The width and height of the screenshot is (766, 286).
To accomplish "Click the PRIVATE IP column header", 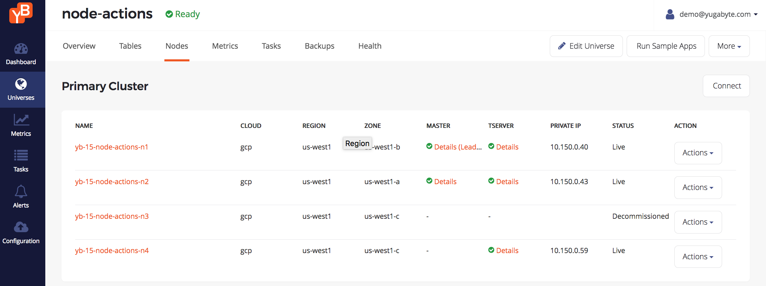I will [565, 126].
